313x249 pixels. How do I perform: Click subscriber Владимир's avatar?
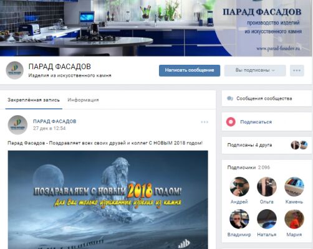[239, 219]
